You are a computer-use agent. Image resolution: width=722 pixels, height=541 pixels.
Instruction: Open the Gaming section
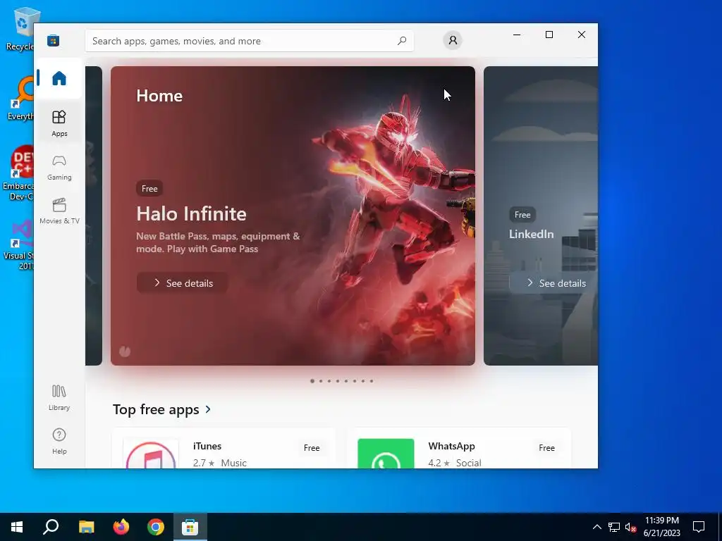59,168
